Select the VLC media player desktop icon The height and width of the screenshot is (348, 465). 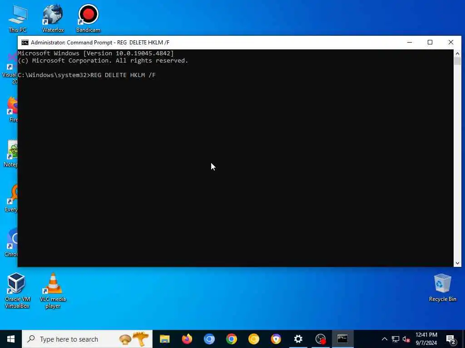pos(53,290)
